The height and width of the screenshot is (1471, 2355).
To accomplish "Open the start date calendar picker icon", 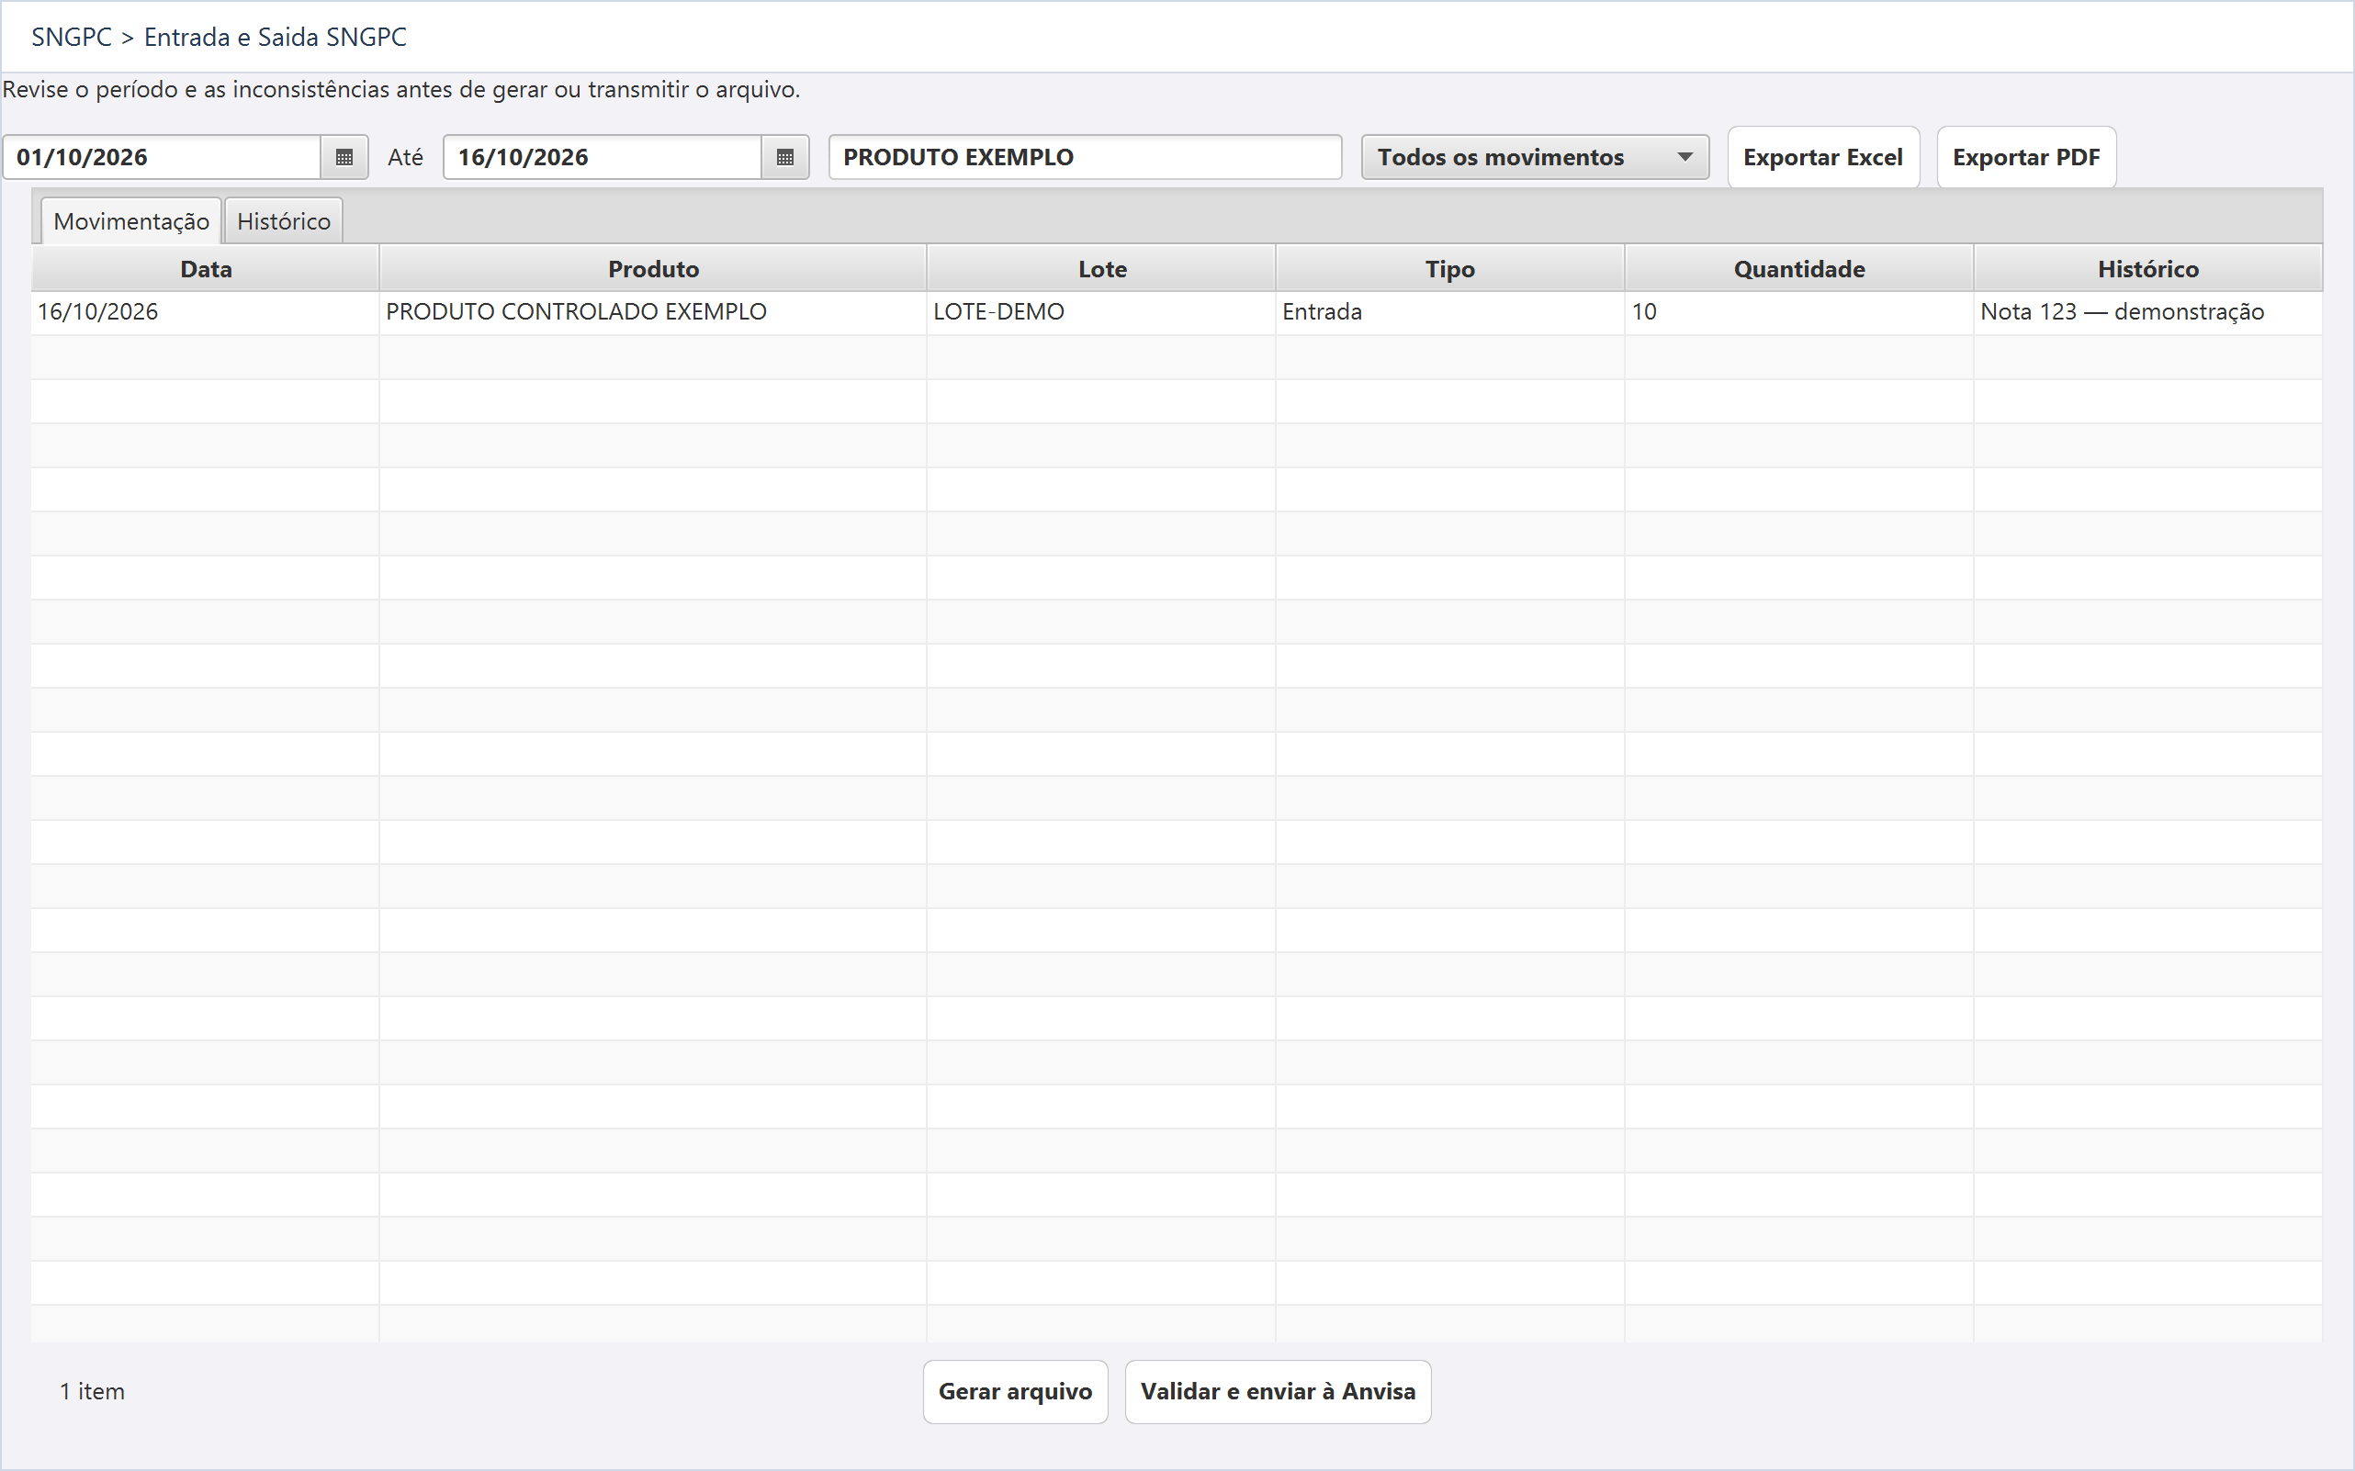I will point(344,157).
